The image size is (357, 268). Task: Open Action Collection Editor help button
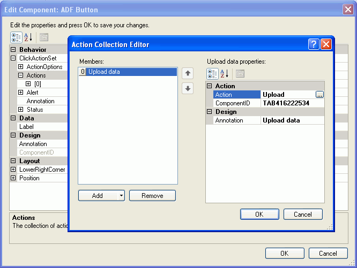pos(314,44)
